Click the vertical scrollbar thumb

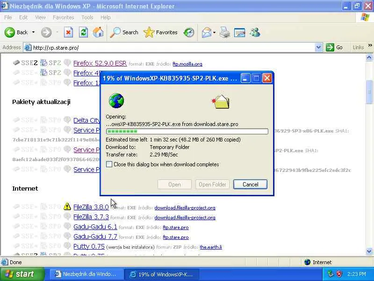[369, 92]
